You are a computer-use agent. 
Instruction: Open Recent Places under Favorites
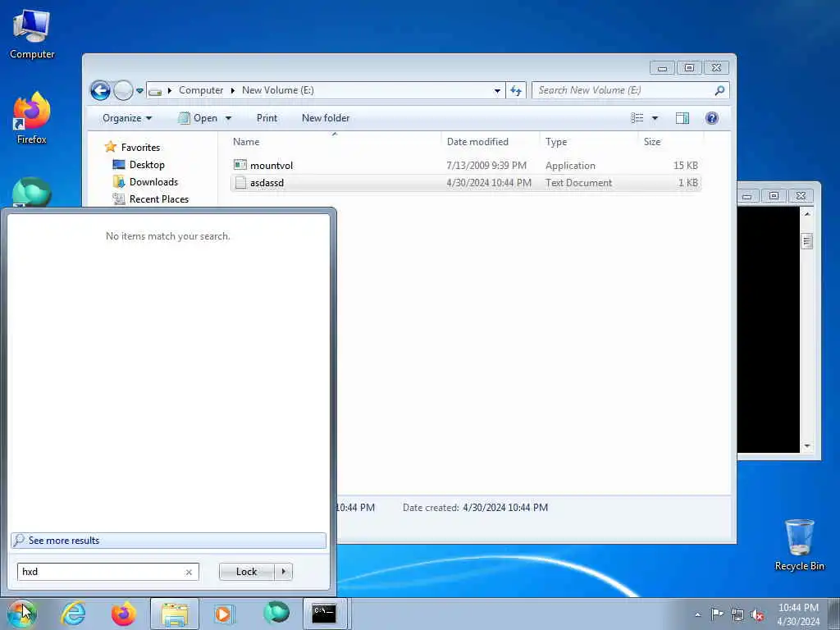[x=158, y=199]
